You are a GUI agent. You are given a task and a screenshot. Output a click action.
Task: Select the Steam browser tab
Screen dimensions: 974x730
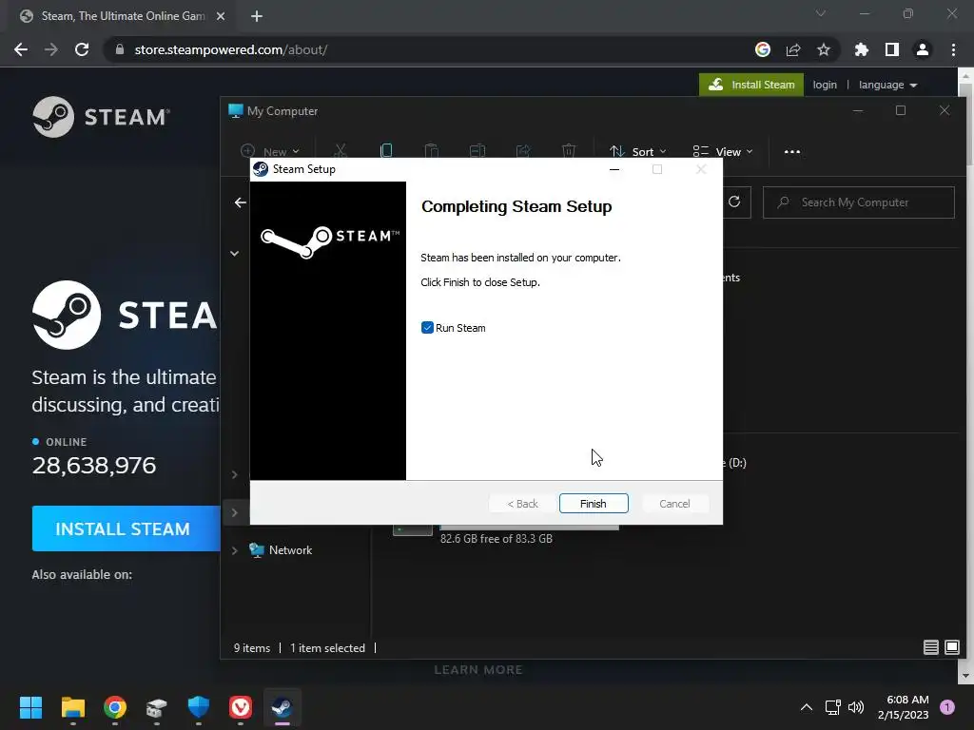(123, 16)
